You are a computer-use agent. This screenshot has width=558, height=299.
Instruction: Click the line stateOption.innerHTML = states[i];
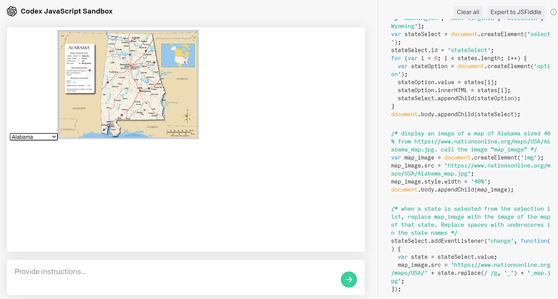454,90
